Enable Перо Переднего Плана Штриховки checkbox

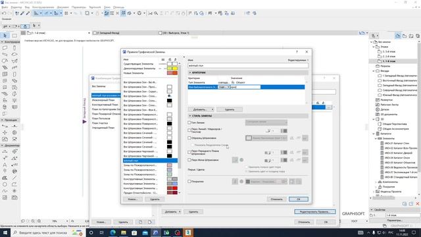coord(189,152)
